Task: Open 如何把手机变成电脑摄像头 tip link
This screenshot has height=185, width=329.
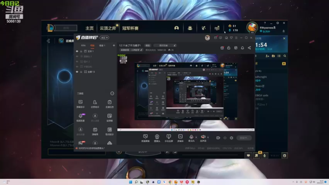Action: click(91, 148)
